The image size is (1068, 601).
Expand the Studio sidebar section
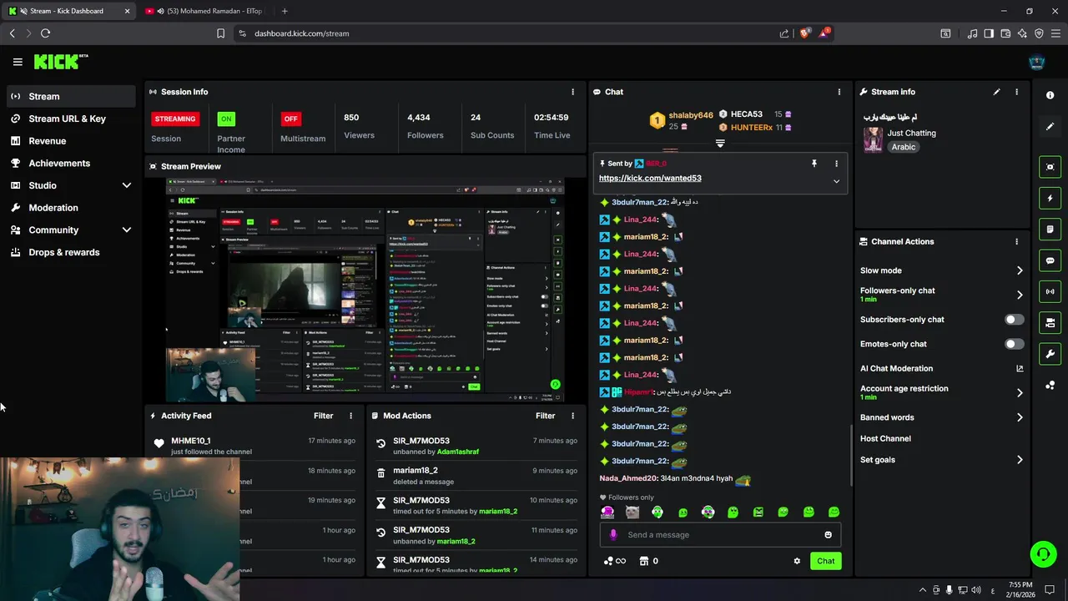(127, 185)
